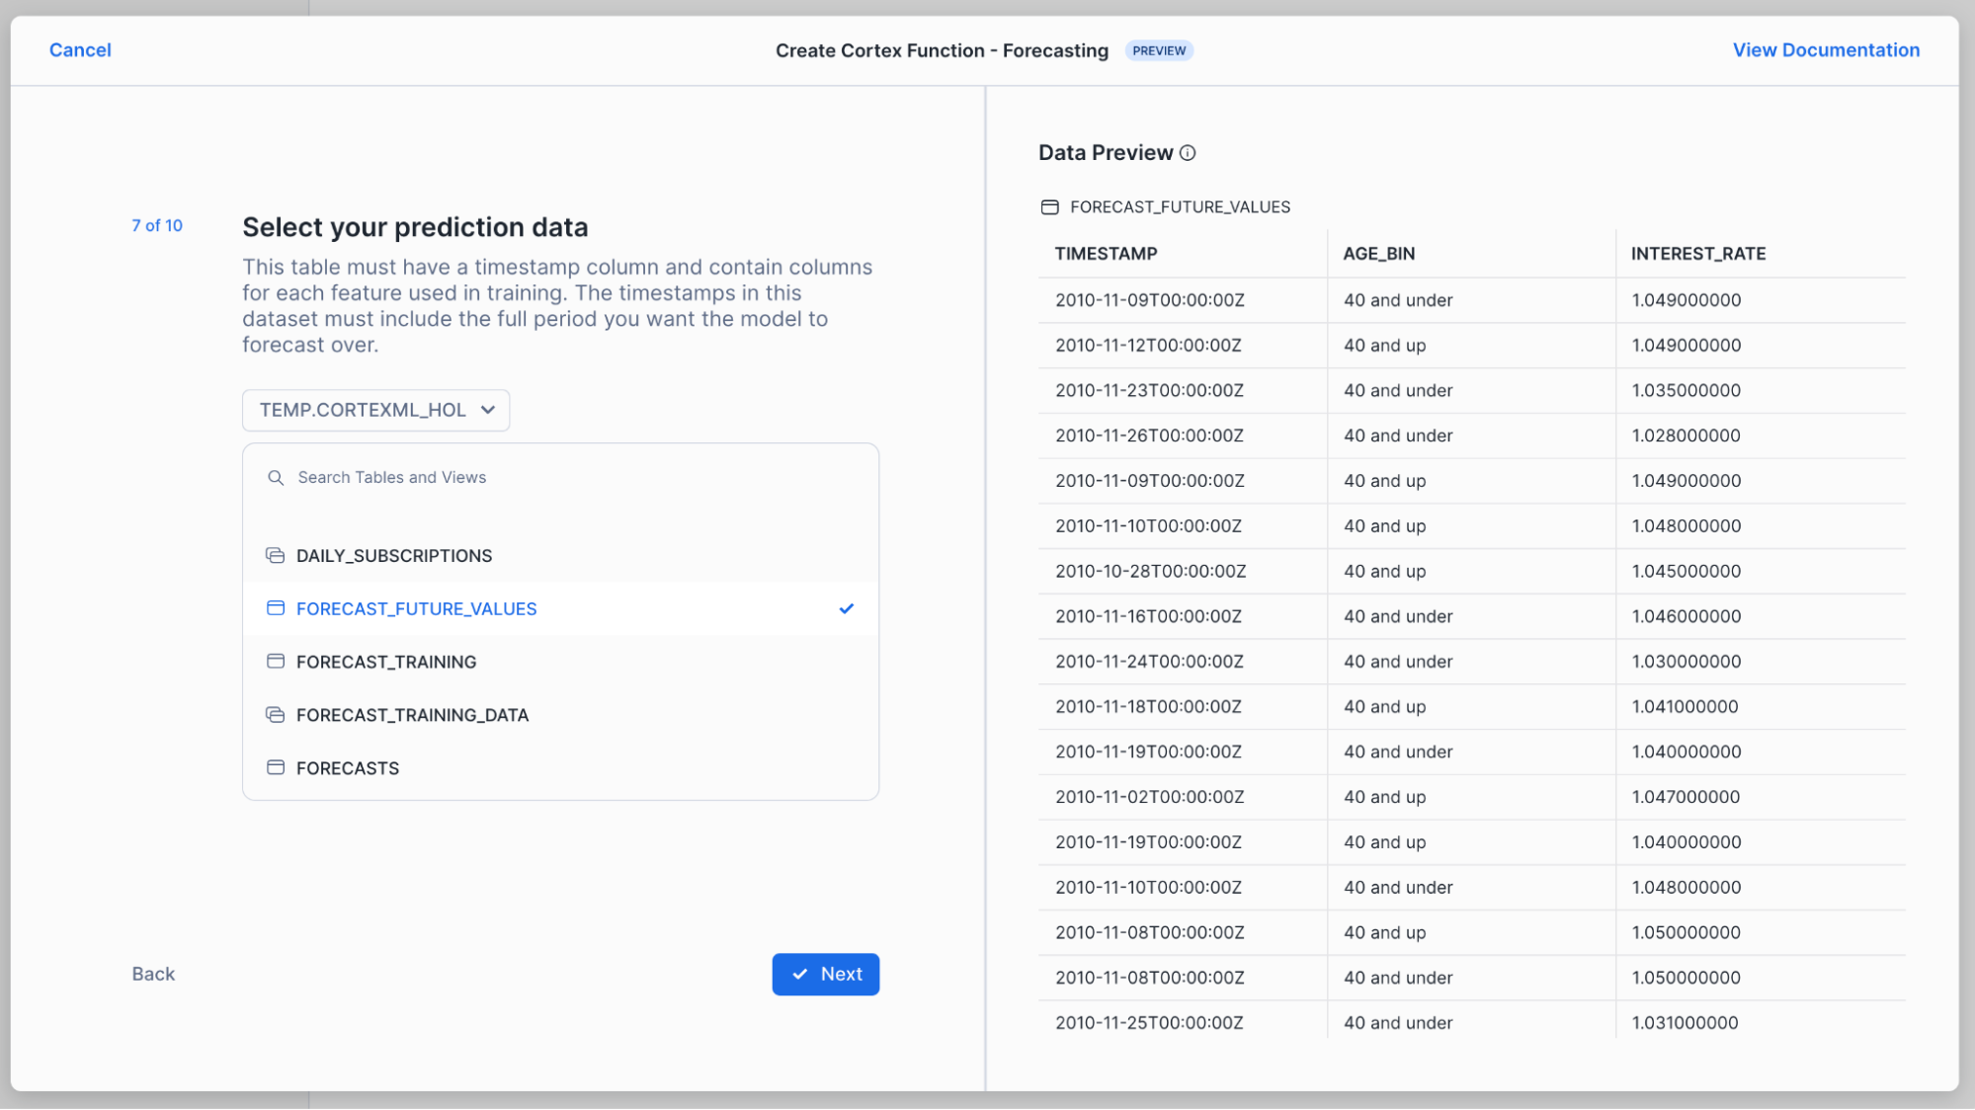Click the FORECAST_TRAINING table icon
Image resolution: width=1975 pixels, height=1110 pixels.
(x=276, y=662)
